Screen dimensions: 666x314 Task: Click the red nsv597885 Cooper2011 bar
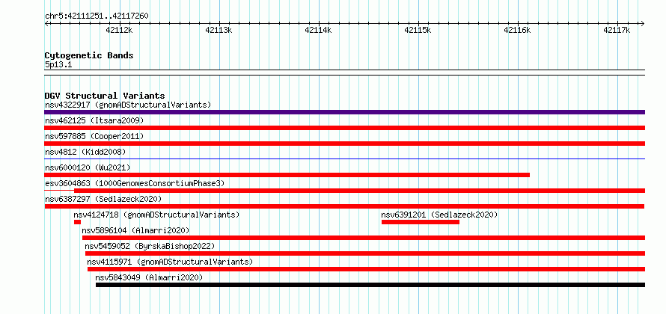pyautogui.click(x=344, y=144)
